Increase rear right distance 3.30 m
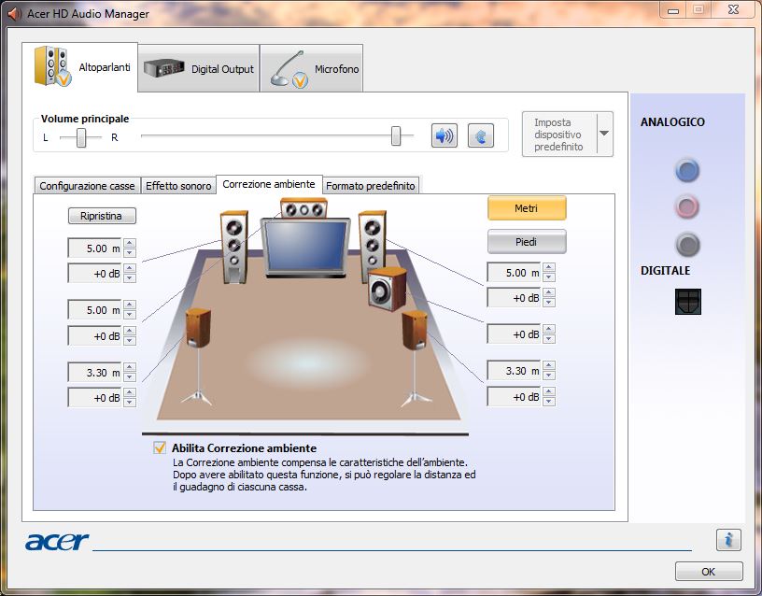 click(549, 365)
